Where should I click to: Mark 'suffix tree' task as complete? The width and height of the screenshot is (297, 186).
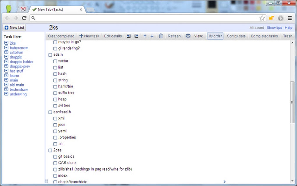[x=55, y=93]
